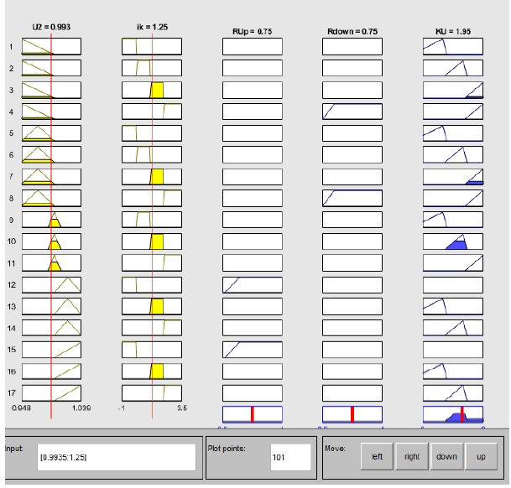Select rule number 1
Viewport: 511px width, 488px height.
(x=11, y=46)
